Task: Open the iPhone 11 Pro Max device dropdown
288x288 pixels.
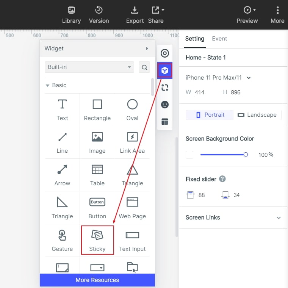Action: 218,78
